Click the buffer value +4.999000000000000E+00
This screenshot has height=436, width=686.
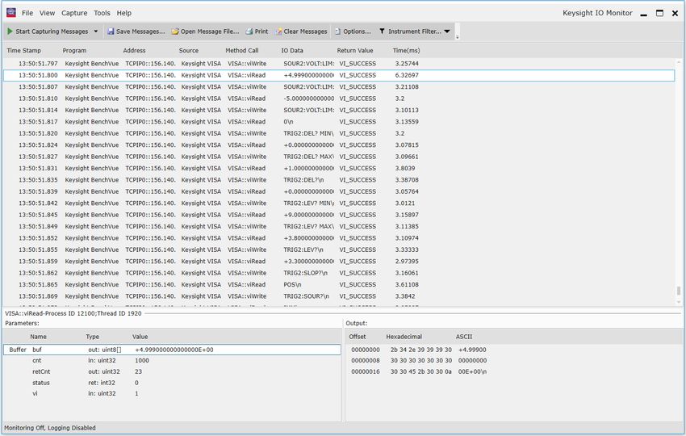coord(174,350)
